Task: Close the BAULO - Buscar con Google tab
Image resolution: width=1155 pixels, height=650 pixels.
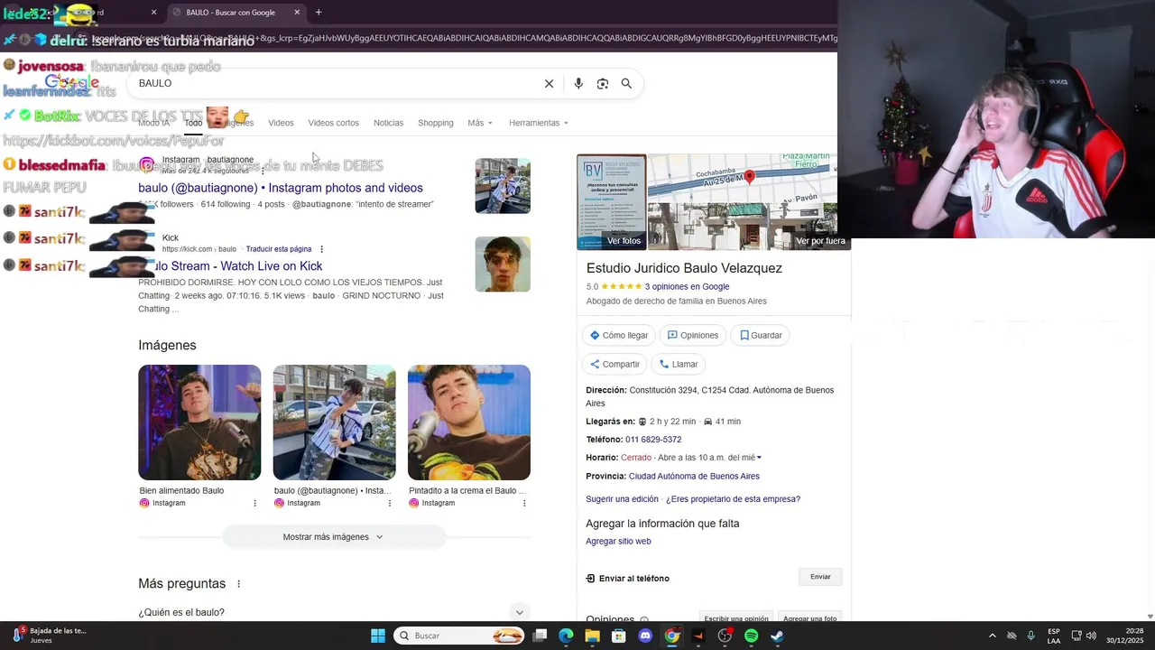Action: tap(297, 13)
